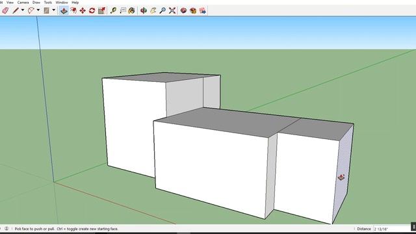Open the Arc tool dropdown arrow
Viewport: 416px width, 234px height.
[x=38, y=10]
